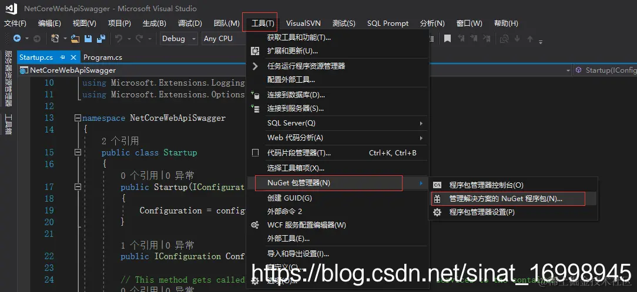Go to next bookmark icon
The width and height of the screenshot is (637, 292).
click(474, 39)
